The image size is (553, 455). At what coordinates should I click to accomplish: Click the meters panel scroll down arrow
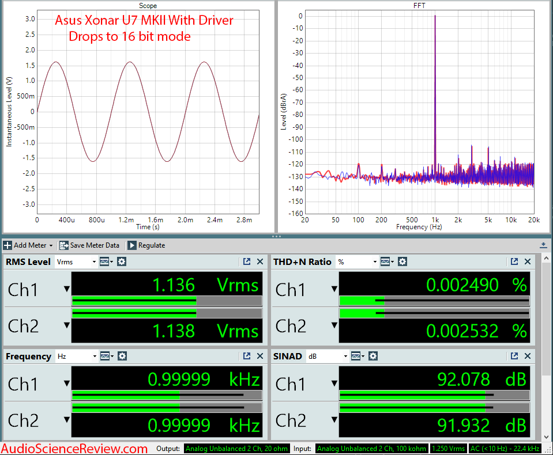point(546,437)
